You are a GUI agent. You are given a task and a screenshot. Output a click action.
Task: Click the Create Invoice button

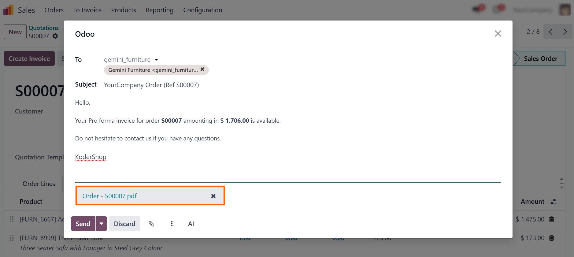point(29,58)
